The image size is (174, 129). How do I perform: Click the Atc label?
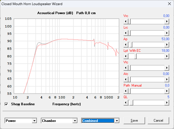[x=126, y=74]
